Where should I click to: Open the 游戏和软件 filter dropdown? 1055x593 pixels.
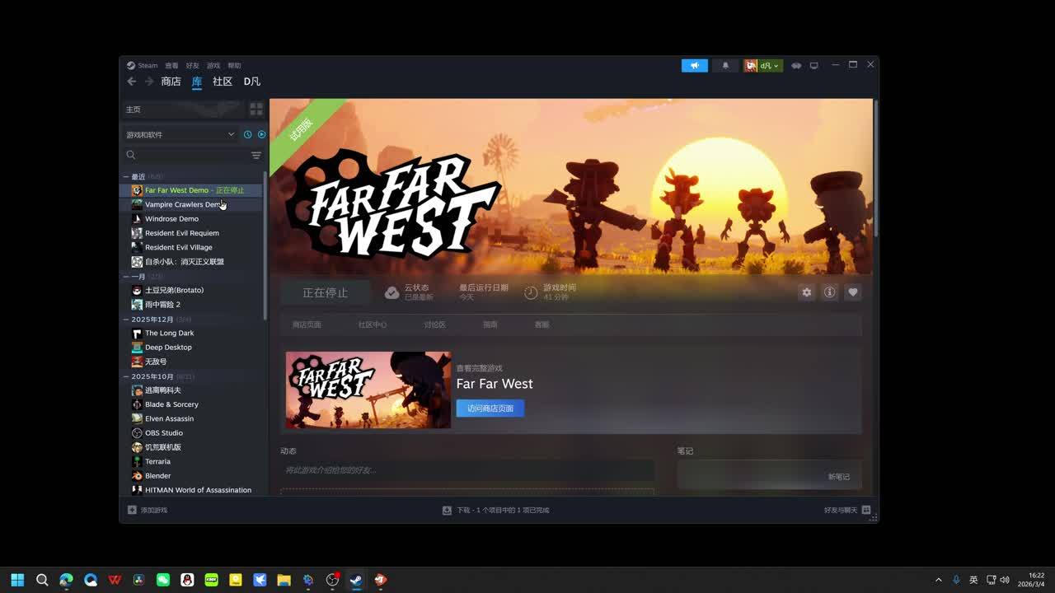point(180,134)
